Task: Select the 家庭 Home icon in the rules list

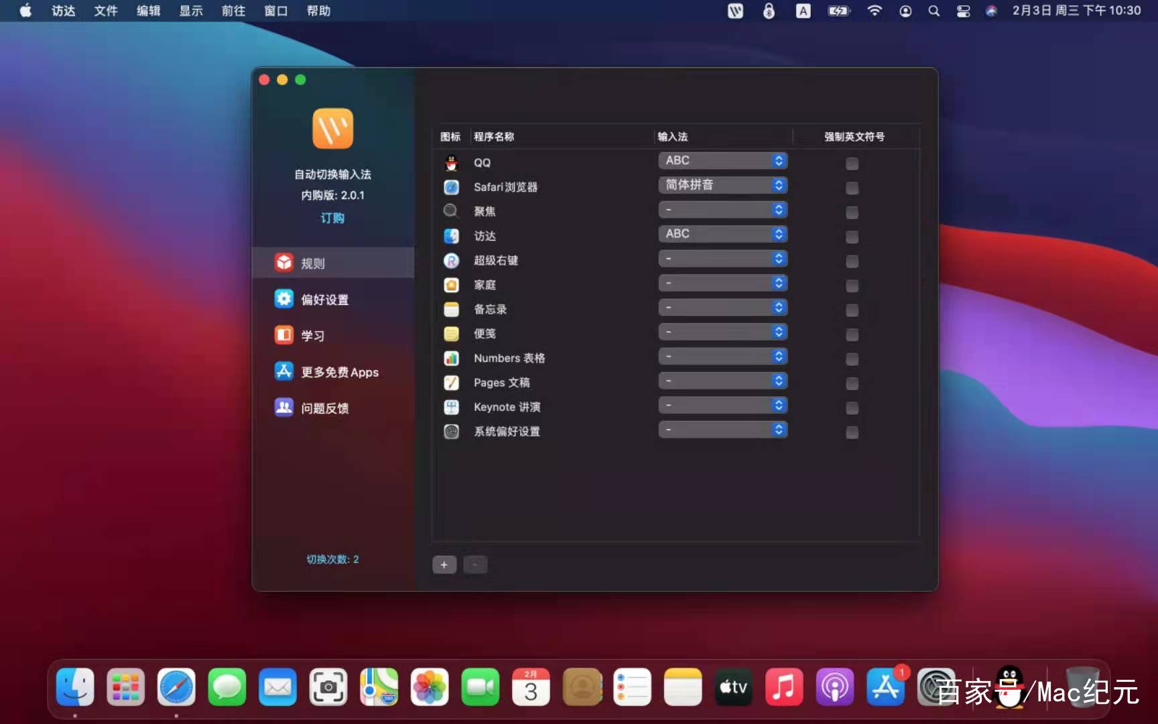Action: tap(452, 285)
